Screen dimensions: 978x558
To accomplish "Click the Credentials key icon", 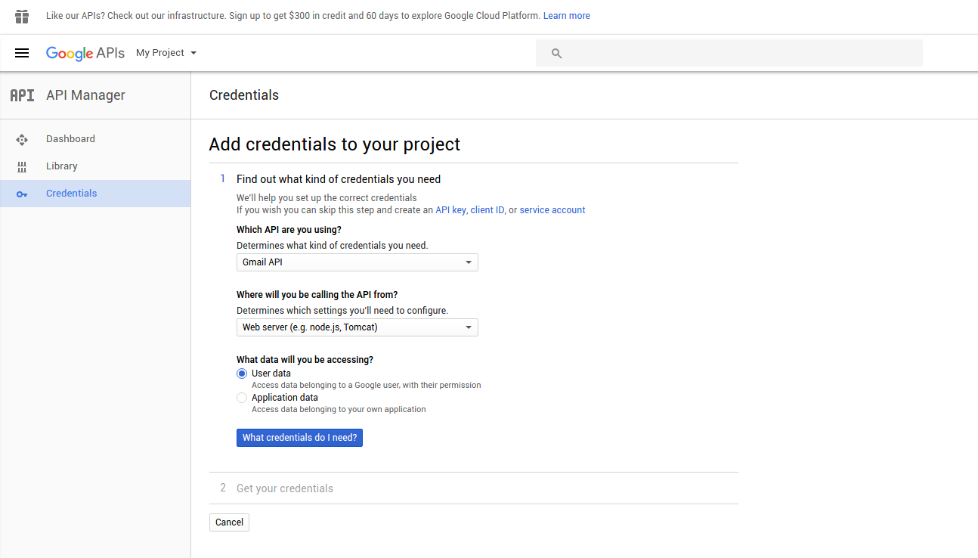I will (x=22, y=194).
